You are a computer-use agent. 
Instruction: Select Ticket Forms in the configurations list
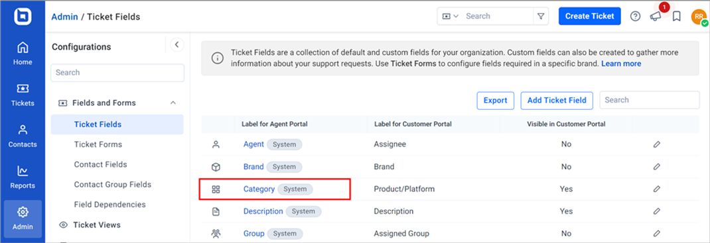pyautogui.click(x=98, y=144)
